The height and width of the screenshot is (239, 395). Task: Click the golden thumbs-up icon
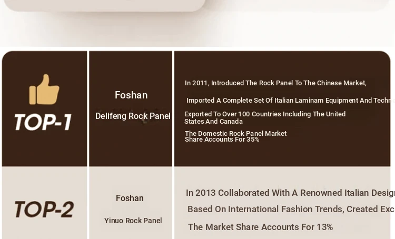click(44, 89)
